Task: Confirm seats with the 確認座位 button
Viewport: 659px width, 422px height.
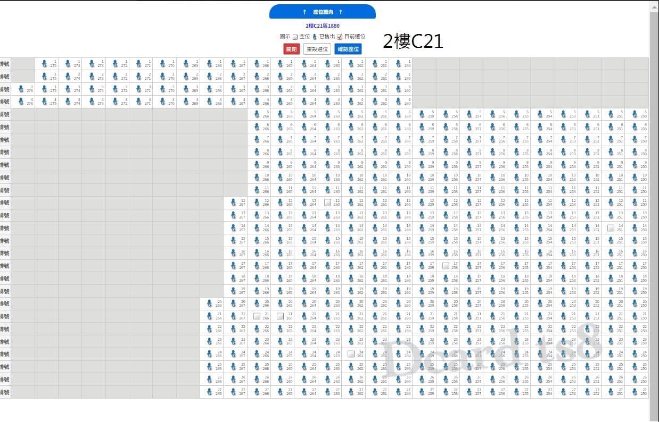Action: point(348,49)
